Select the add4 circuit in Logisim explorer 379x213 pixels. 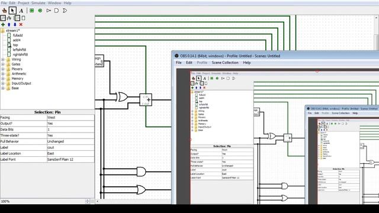pos(17,40)
